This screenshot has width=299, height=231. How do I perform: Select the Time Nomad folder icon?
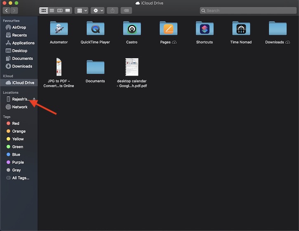(241, 28)
